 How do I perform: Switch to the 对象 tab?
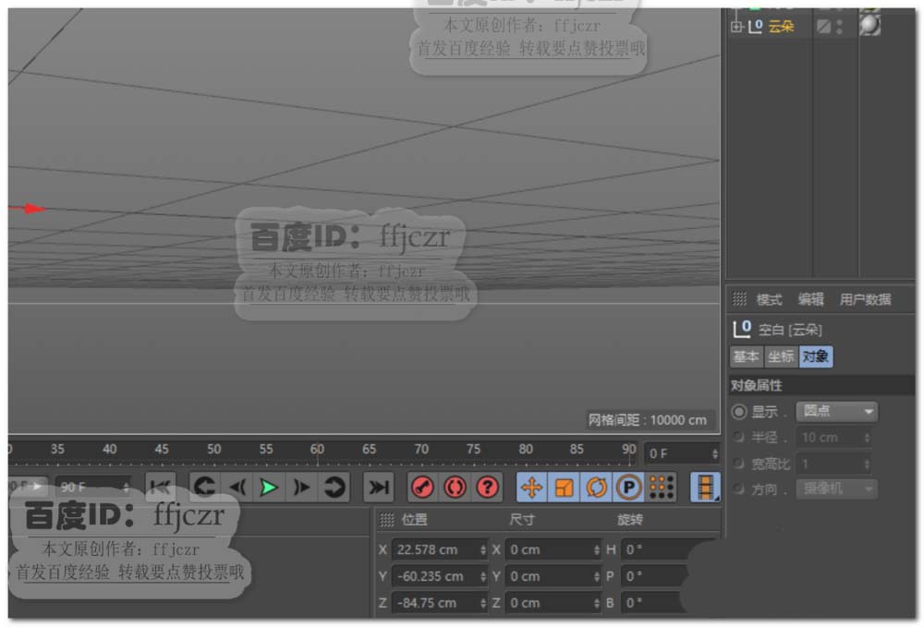(816, 356)
